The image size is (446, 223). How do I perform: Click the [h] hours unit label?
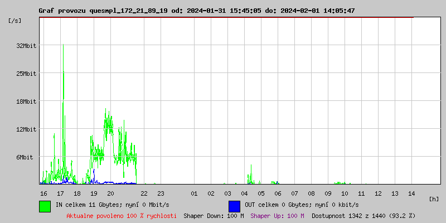coord(434,198)
